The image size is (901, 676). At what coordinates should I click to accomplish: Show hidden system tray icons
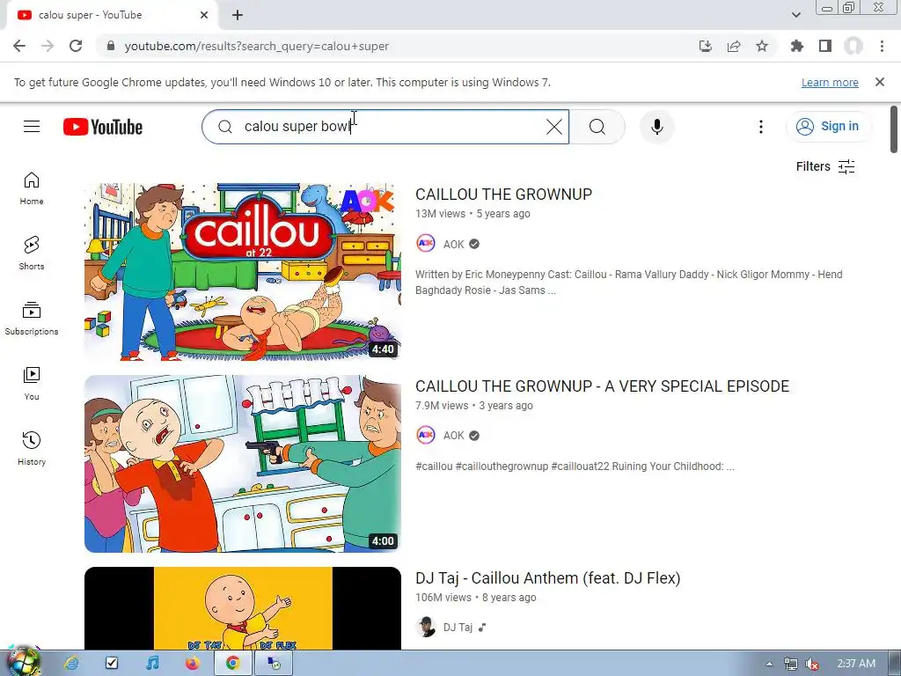769,664
